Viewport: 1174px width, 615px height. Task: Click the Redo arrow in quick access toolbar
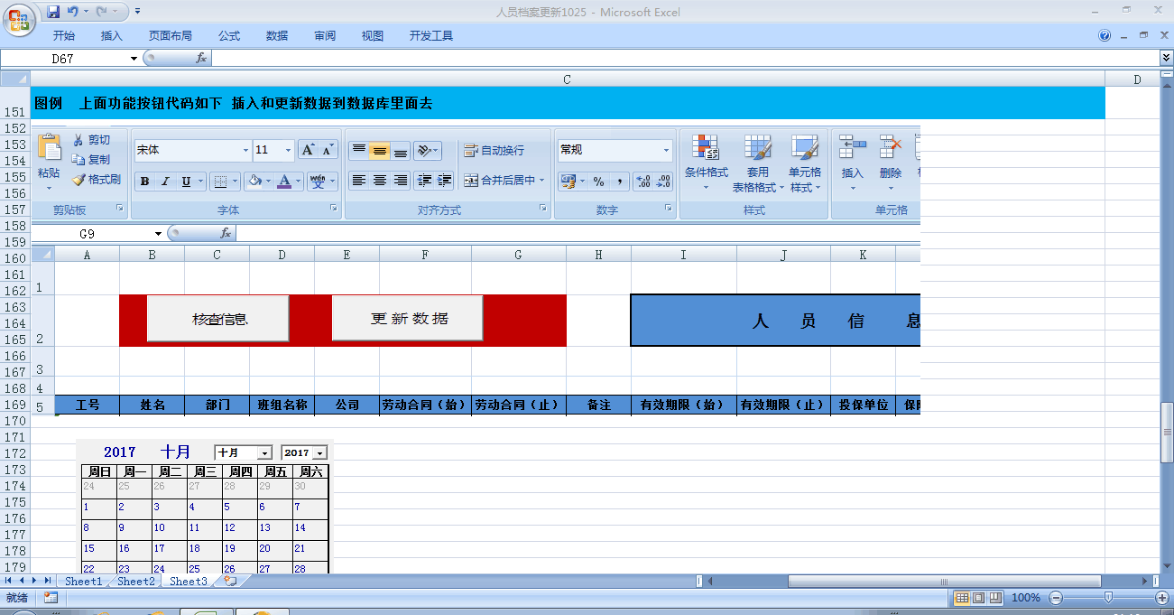101,12
